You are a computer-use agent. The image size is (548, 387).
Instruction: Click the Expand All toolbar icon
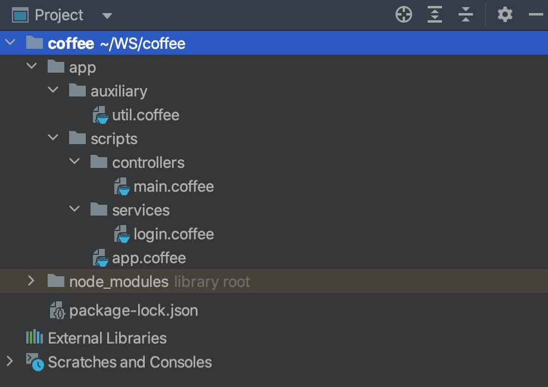coord(434,15)
